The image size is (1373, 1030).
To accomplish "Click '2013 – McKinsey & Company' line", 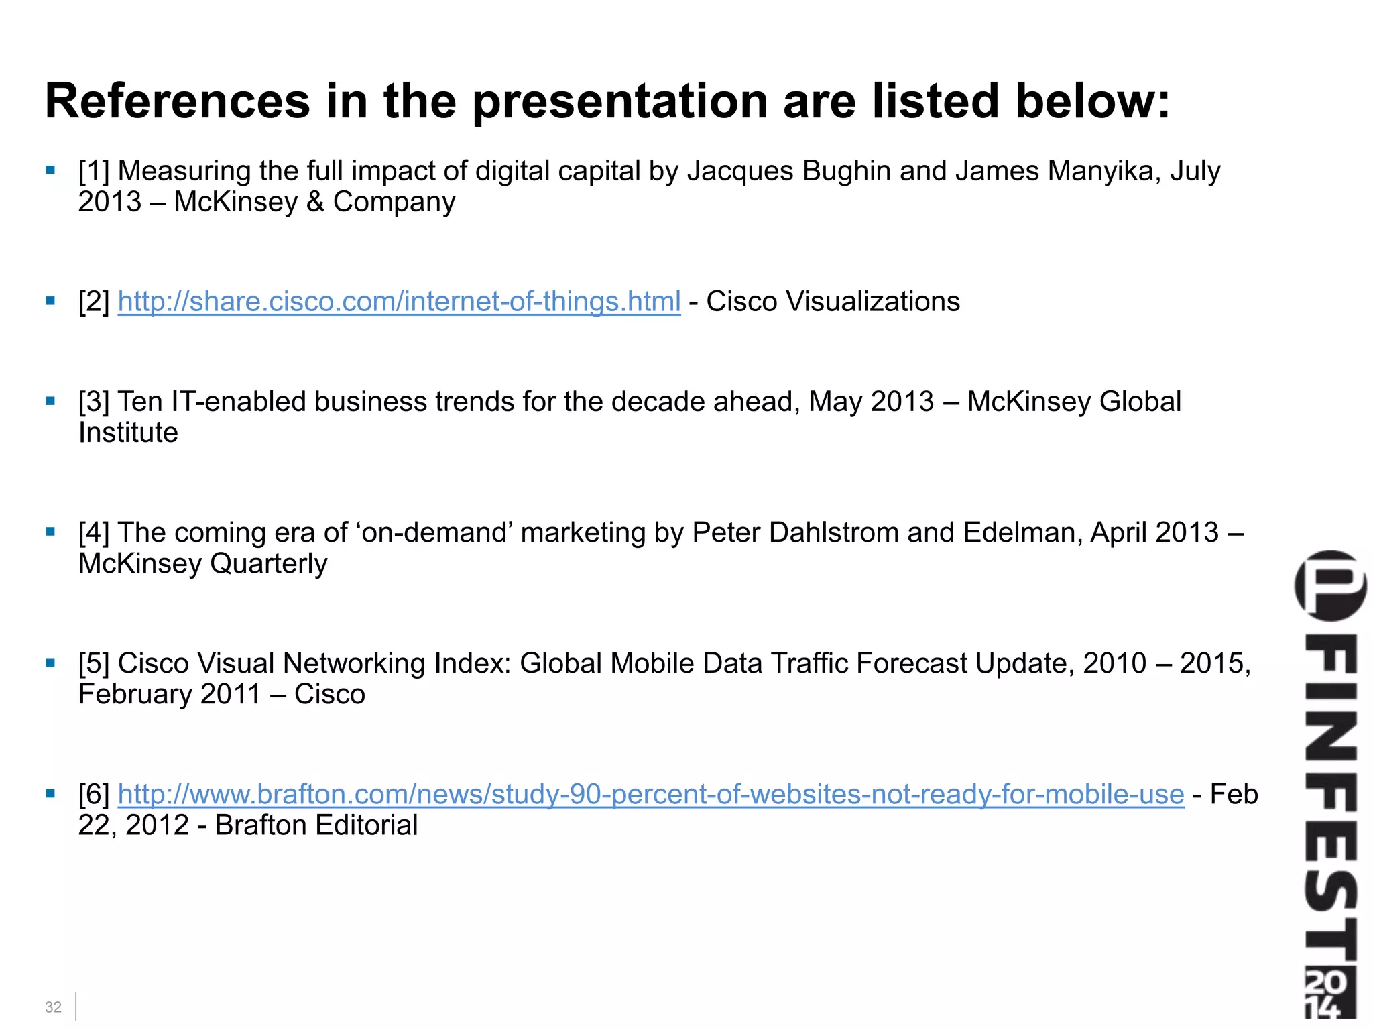I will [x=267, y=203].
